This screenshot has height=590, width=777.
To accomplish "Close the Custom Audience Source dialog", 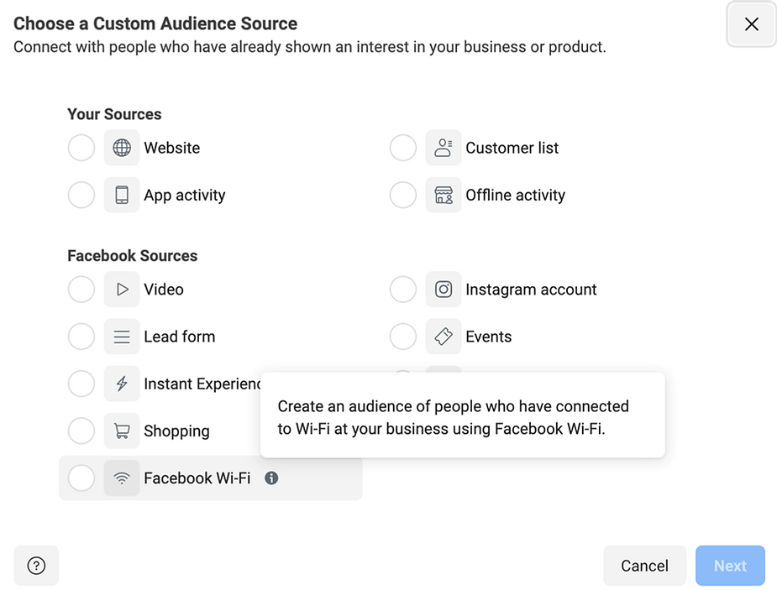I will tap(752, 24).
